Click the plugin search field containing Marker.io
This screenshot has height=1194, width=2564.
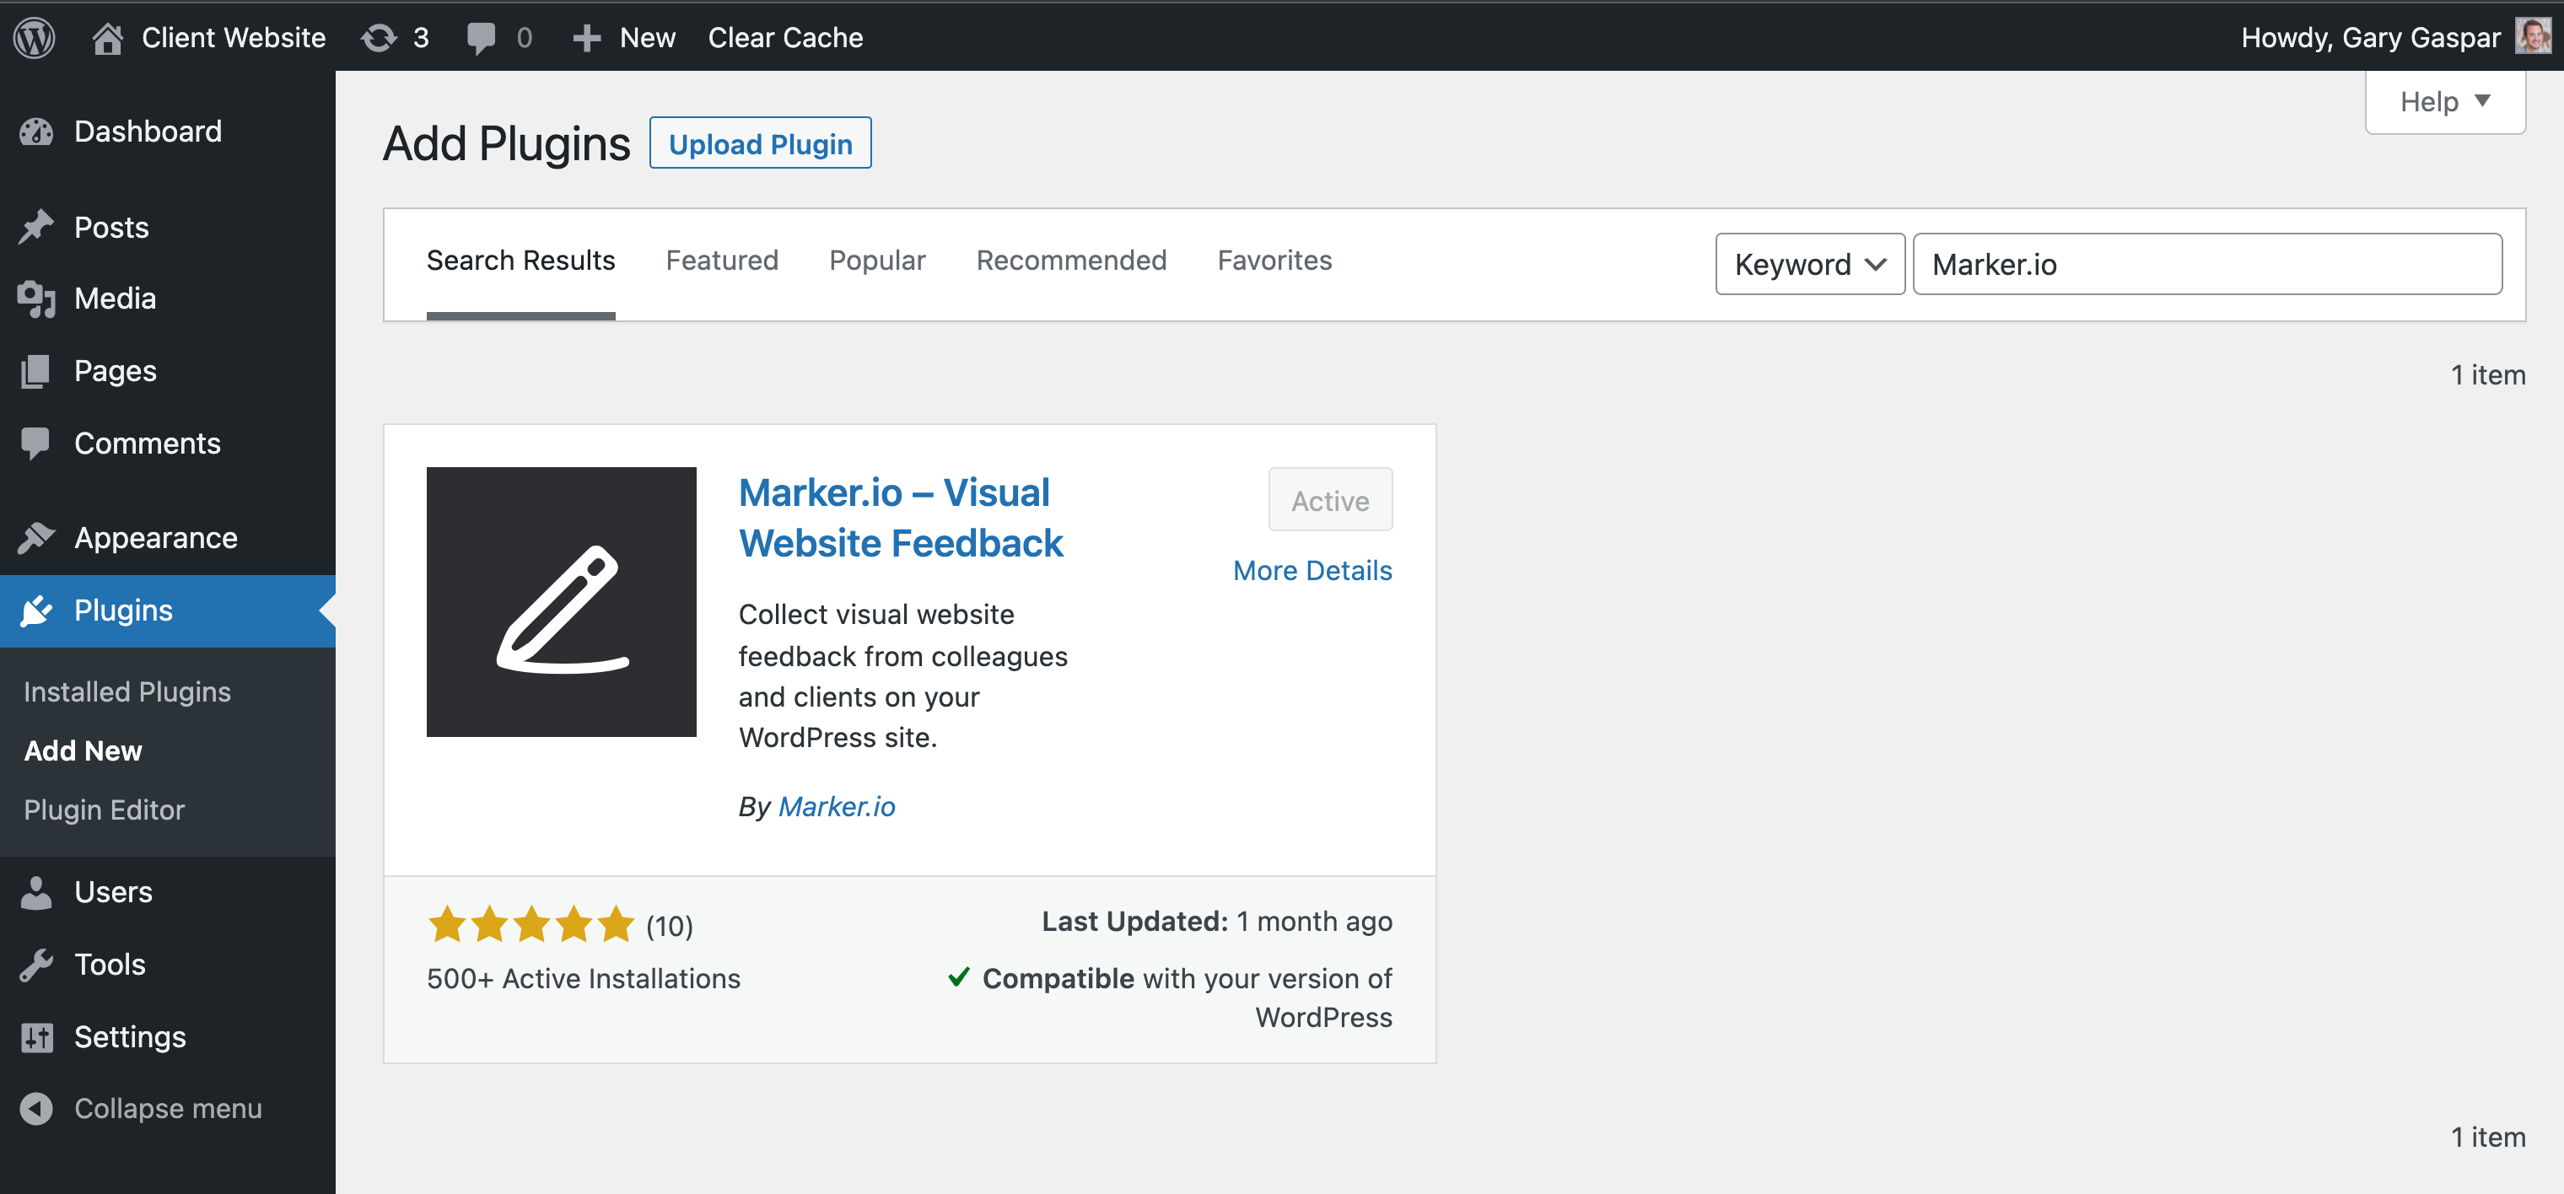point(2206,264)
